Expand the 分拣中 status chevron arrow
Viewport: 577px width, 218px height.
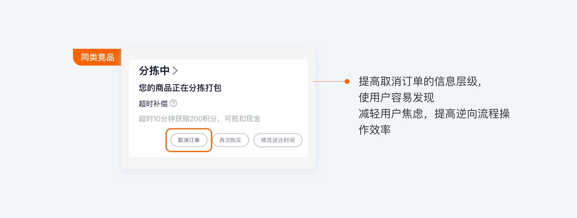[x=175, y=71]
